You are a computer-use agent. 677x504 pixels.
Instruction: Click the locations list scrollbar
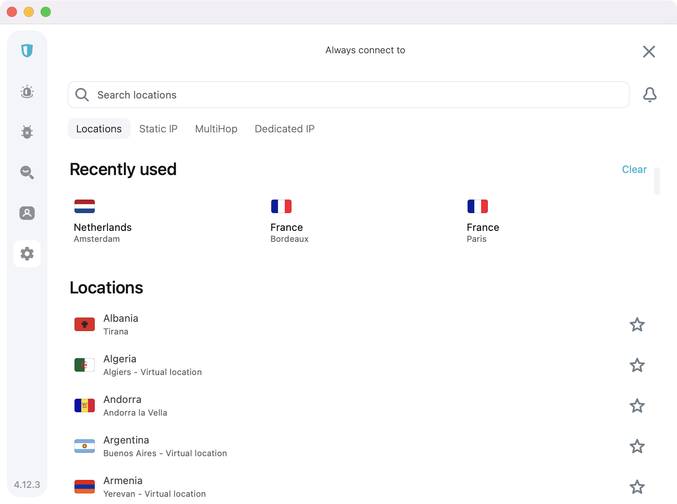657,181
